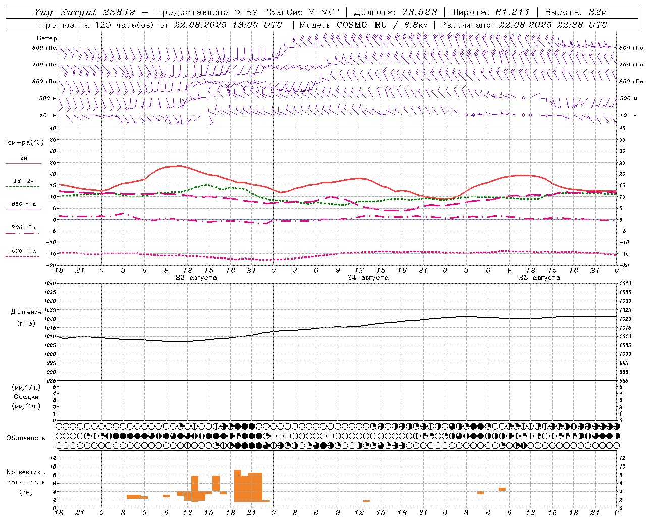This screenshot has height=517, width=646.
Task: Click the Широта: 61.211 value
Action: click(x=490, y=12)
